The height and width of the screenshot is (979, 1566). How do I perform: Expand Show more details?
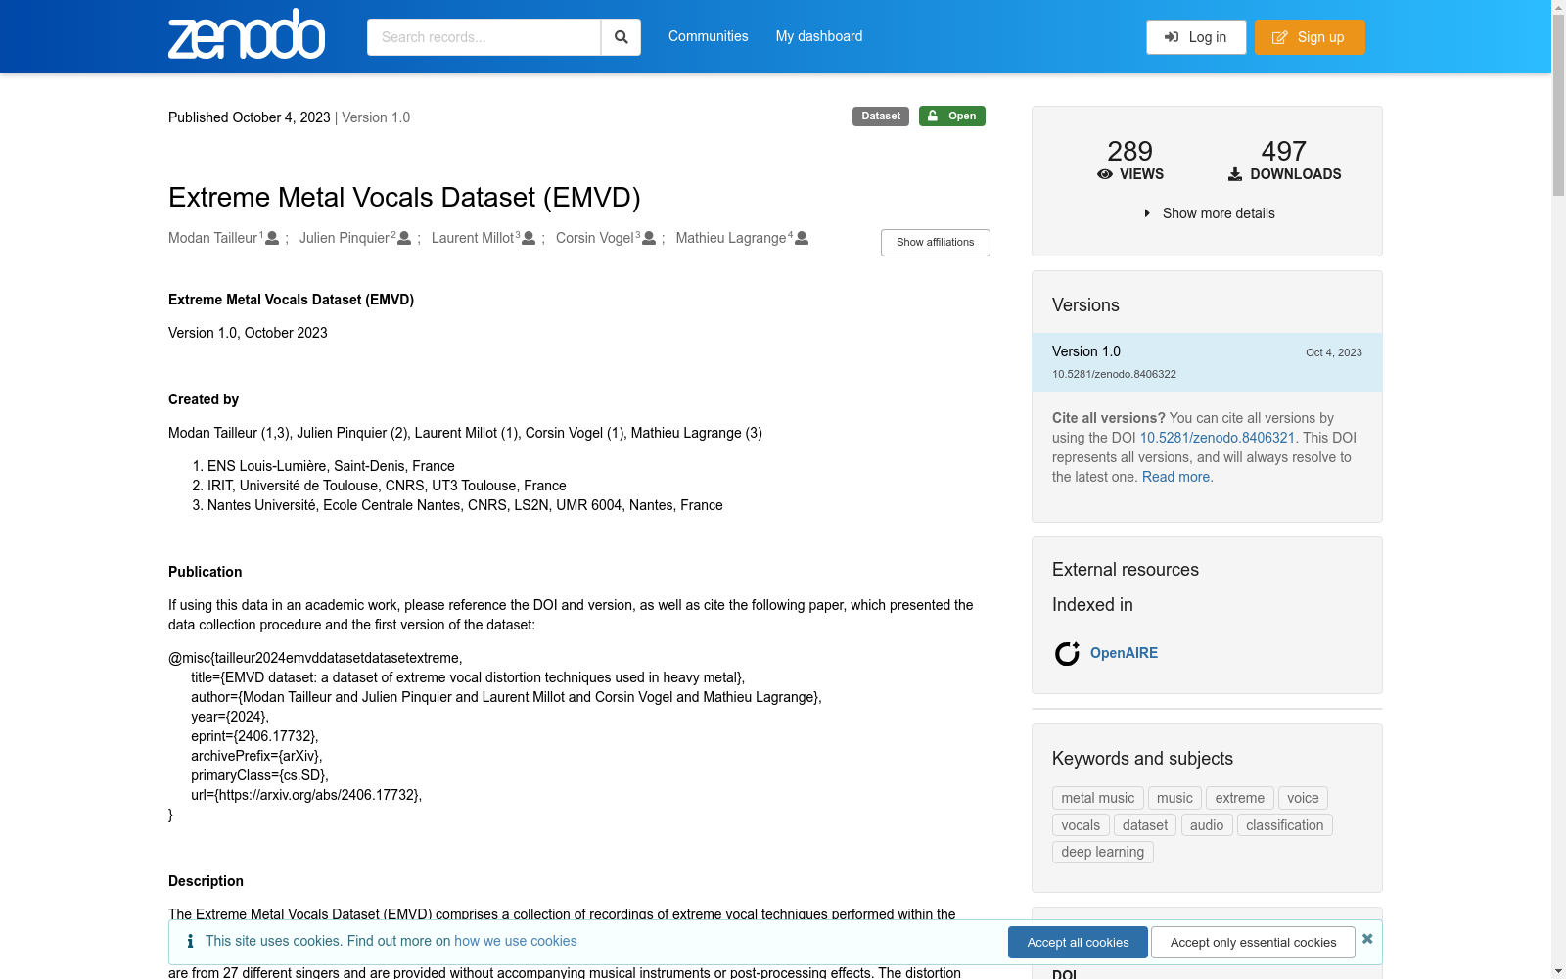[1209, 213]
